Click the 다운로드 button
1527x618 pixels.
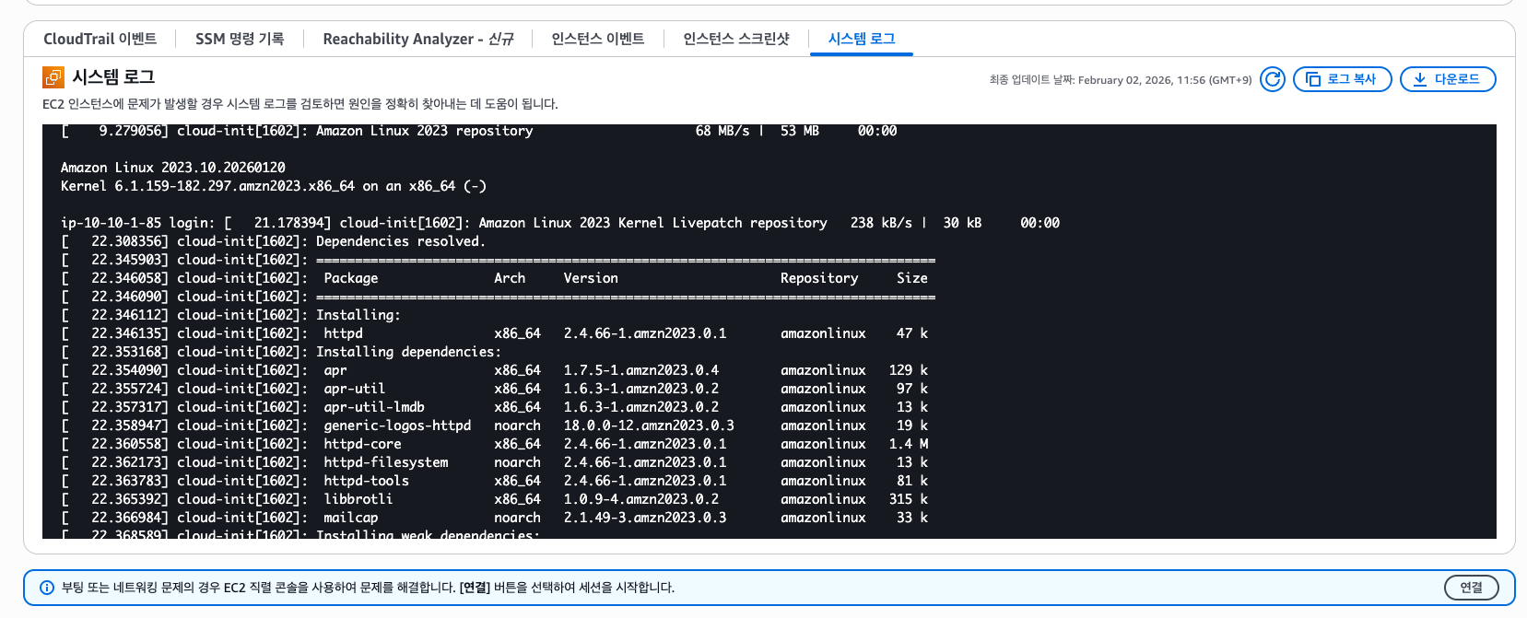[1447, 79]
